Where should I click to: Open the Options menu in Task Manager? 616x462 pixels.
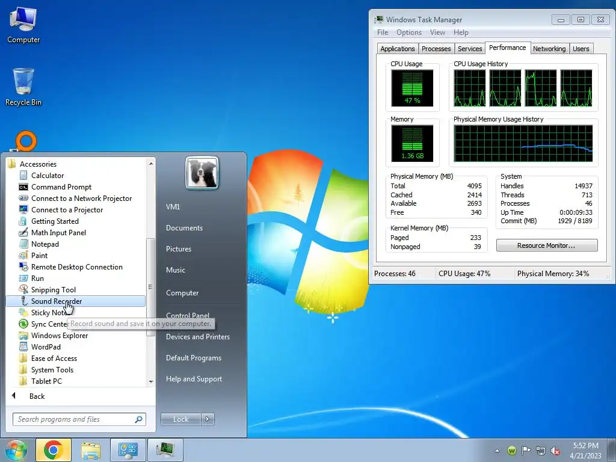(409, 32)
